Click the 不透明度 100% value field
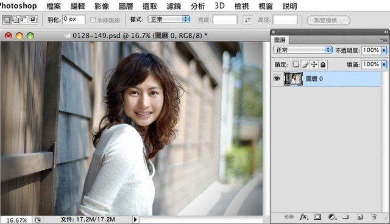 pos(371,51)
